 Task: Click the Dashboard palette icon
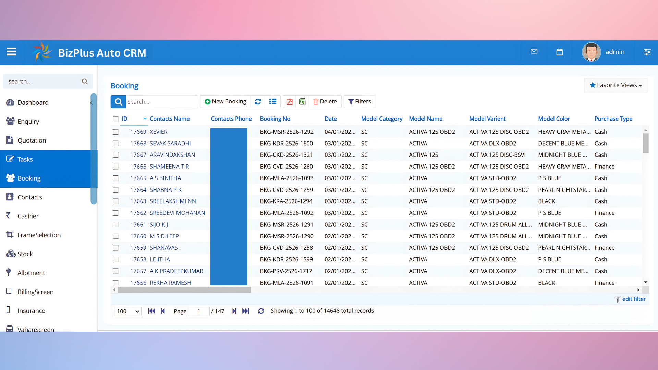pos(10,102)
